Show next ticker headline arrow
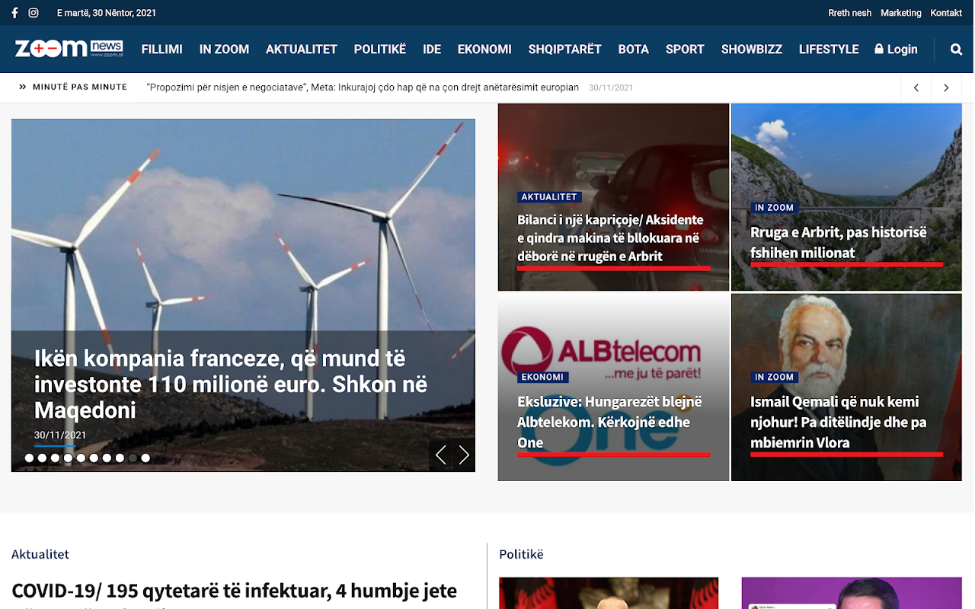 (946, 88)
